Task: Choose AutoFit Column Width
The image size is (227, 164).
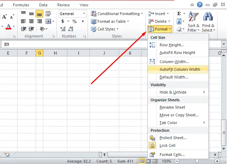Action: pyautogui.click(x=178, y=69)
